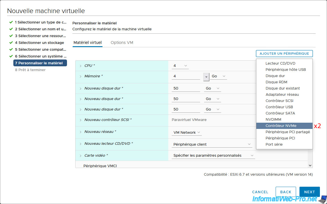
Task: Open the CPU count dropdown
Action: 180,66
